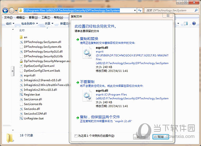Select DPTechnology.SecSystem.tlb file icon
201x146 pixels.
(x=21, y=47)
